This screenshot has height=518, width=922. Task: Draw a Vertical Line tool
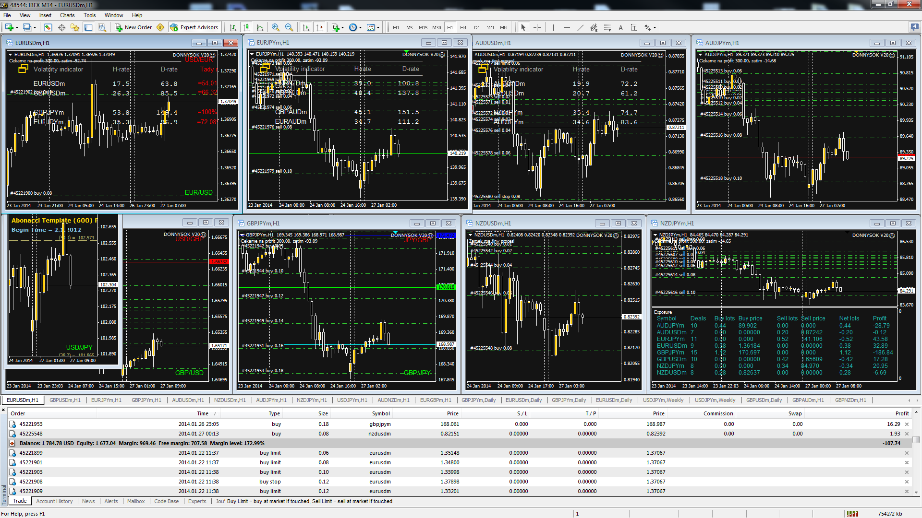pos(553,27)
